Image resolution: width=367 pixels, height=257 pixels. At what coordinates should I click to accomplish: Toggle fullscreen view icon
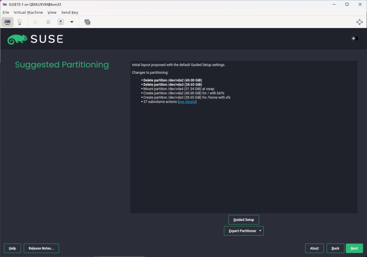(360, 22)
